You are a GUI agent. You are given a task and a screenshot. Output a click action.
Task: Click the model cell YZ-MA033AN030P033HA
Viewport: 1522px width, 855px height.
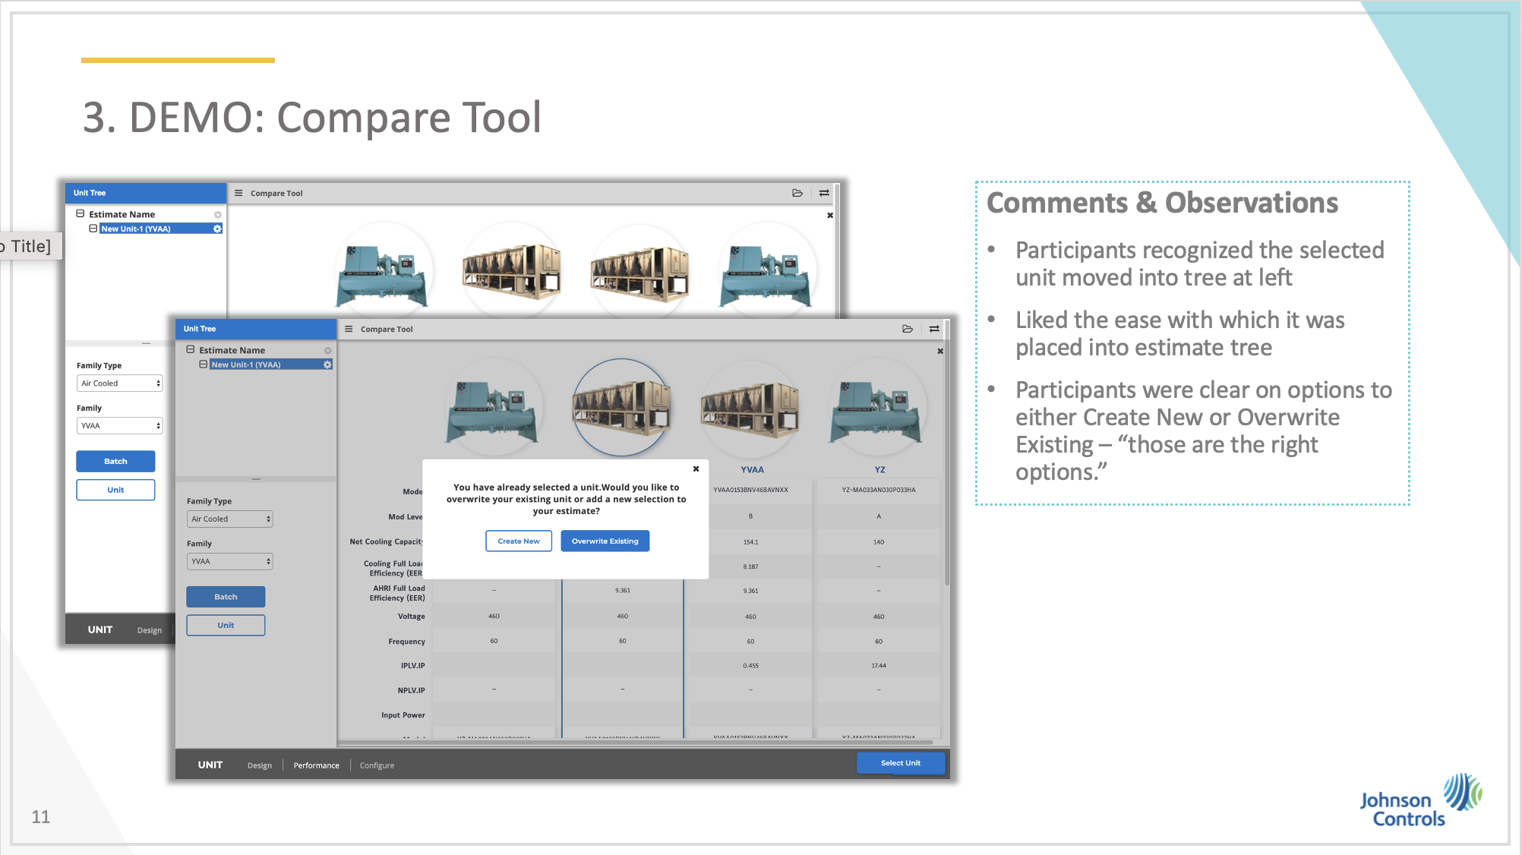coord(879,490)
